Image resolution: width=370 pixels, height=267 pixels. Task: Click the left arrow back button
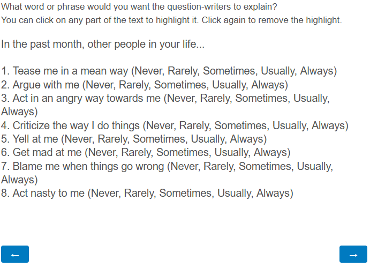(15, 254)
